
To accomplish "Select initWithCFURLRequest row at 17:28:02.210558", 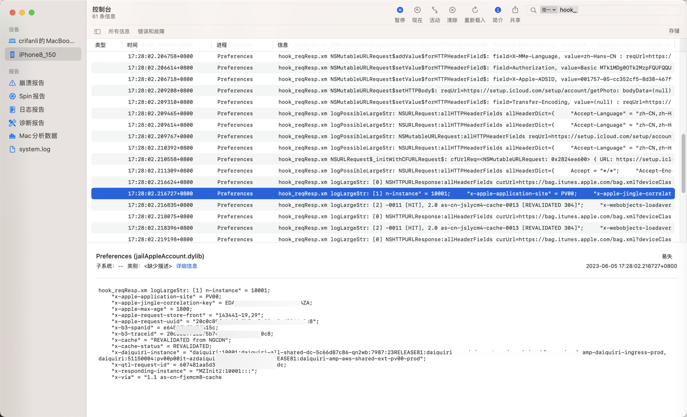I will (383, 159).
